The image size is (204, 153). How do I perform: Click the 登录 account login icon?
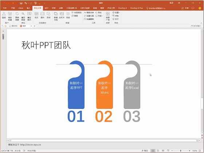point(4,14)
